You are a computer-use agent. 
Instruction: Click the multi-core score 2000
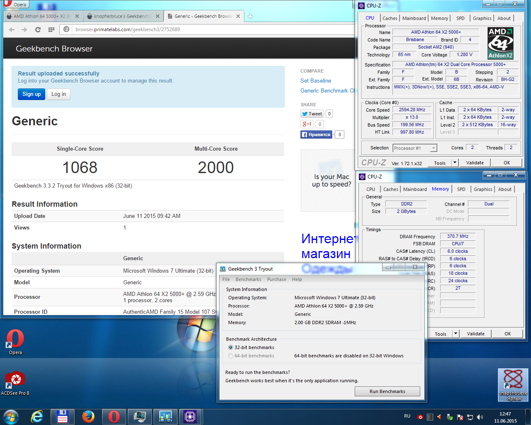point(216,167)
